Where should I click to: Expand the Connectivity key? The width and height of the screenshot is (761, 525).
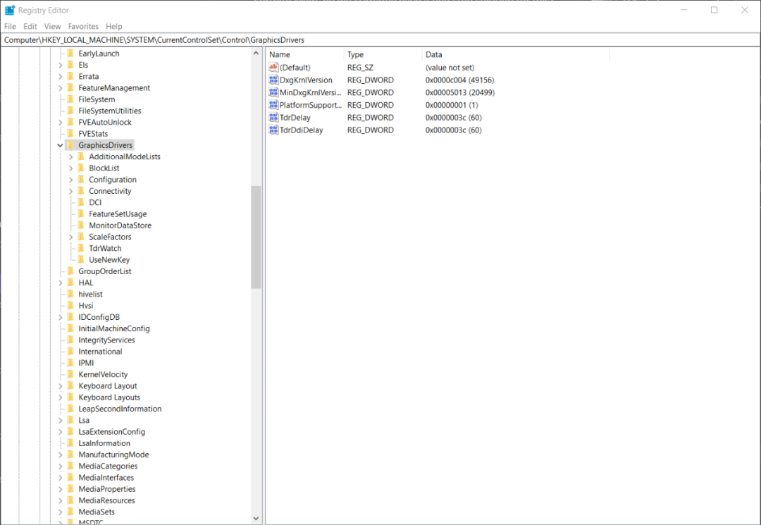click(71, 191)
